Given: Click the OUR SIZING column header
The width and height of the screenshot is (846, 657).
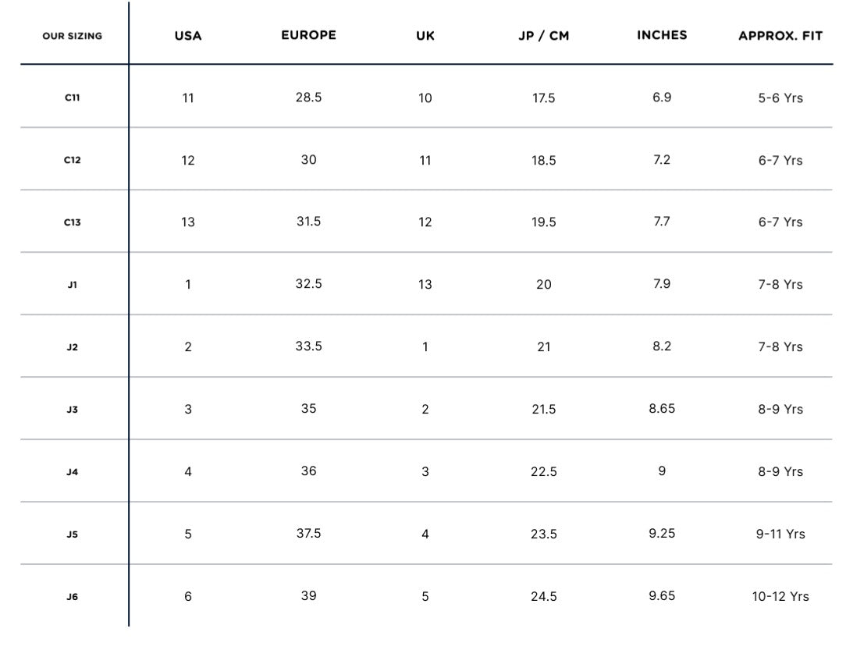Looking at the screenshot, I should (x=72, y=36).
